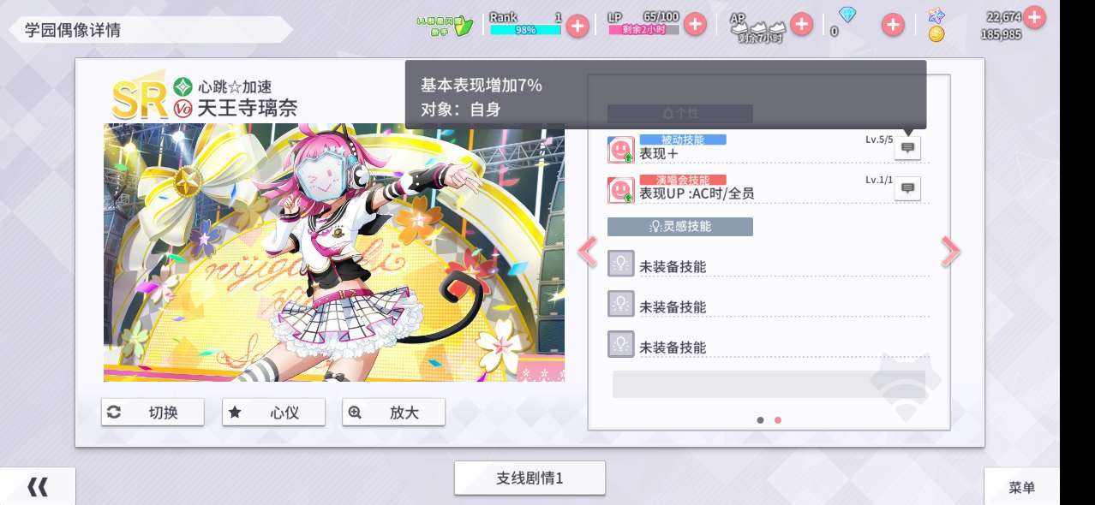
Task: Go to previous page with left pink arrow
Action: pyautogui.click(x=588, y=252)
